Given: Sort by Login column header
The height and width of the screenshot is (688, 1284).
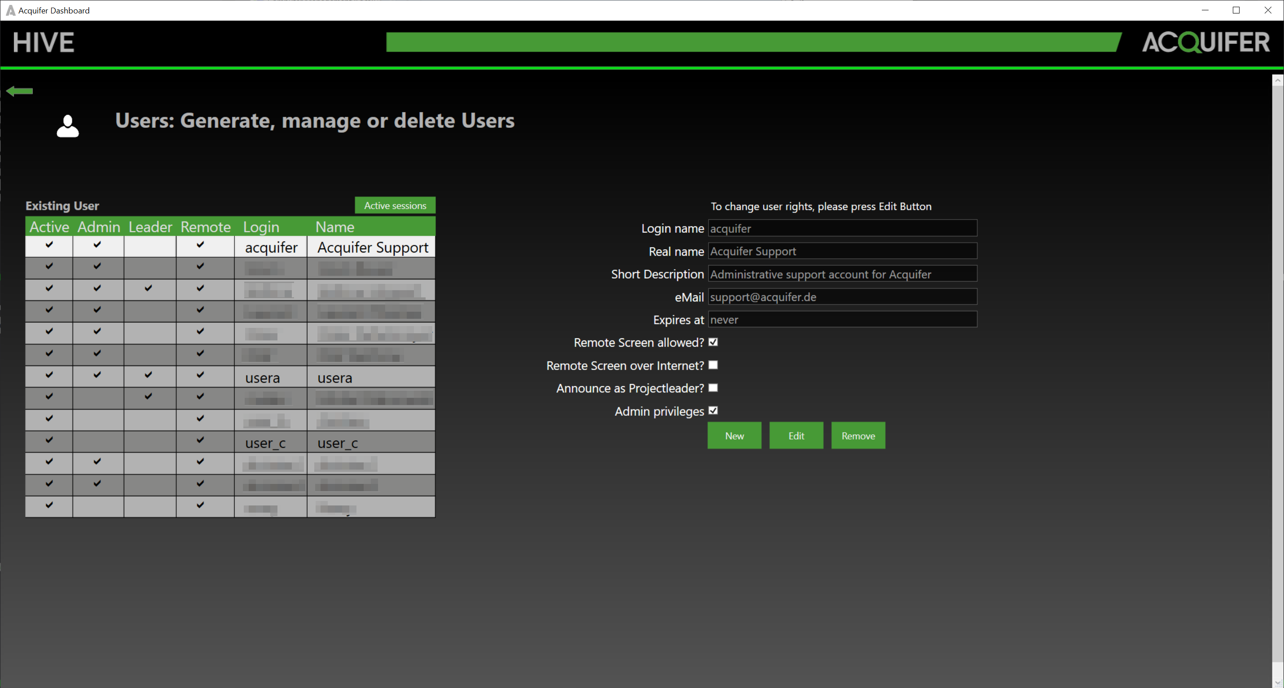Looking at the screenshot, I should (x=261, y=227).
